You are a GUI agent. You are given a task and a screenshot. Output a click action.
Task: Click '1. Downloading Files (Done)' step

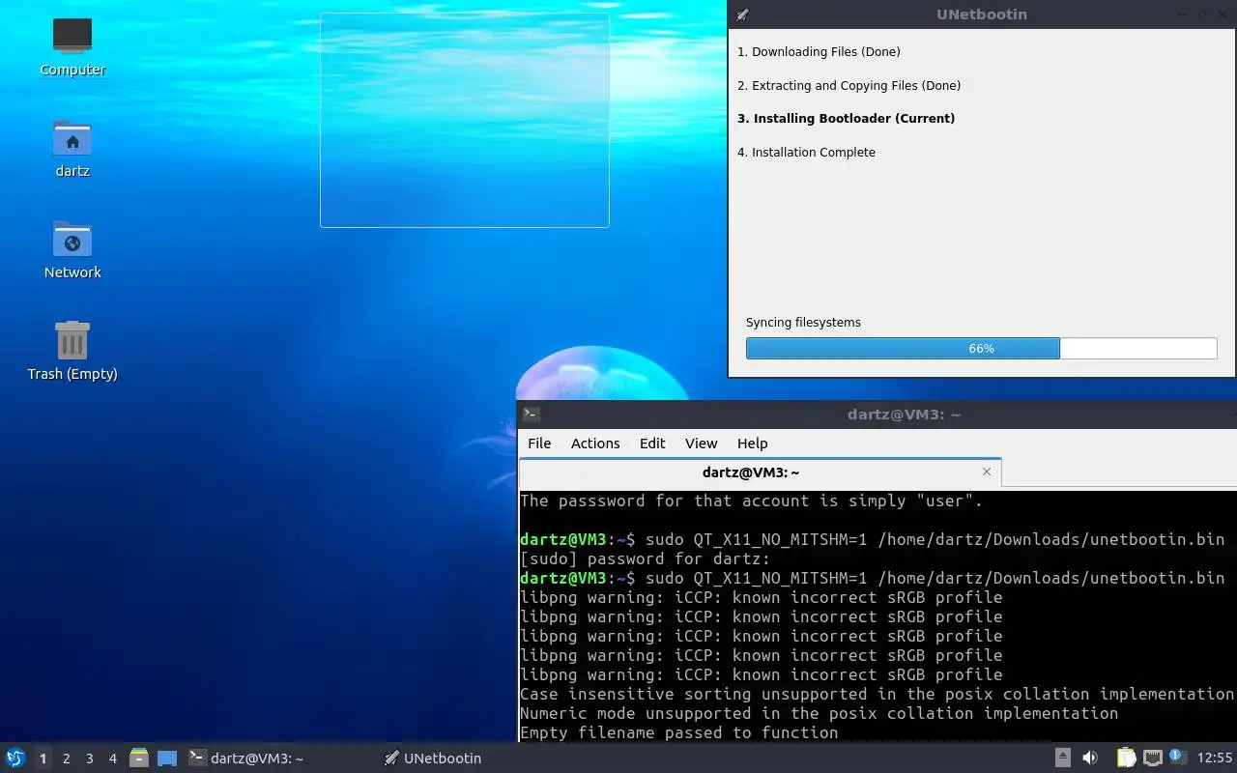point(819,52)
